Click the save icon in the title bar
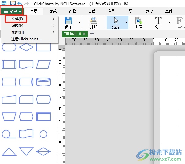The height and width of the screenshot is (164, 185). point(13,3)
